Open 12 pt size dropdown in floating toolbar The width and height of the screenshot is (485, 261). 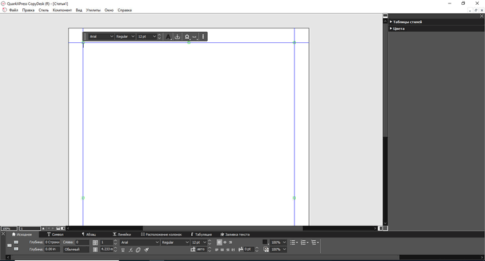point(147,37)
